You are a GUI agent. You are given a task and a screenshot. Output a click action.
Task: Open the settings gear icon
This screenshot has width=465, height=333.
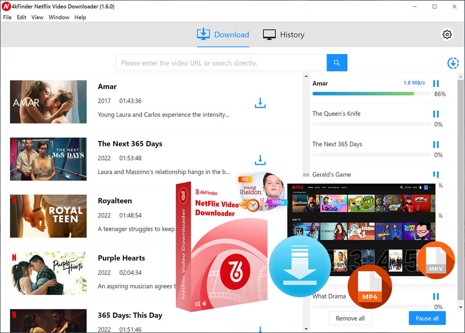tap(447, 35)
